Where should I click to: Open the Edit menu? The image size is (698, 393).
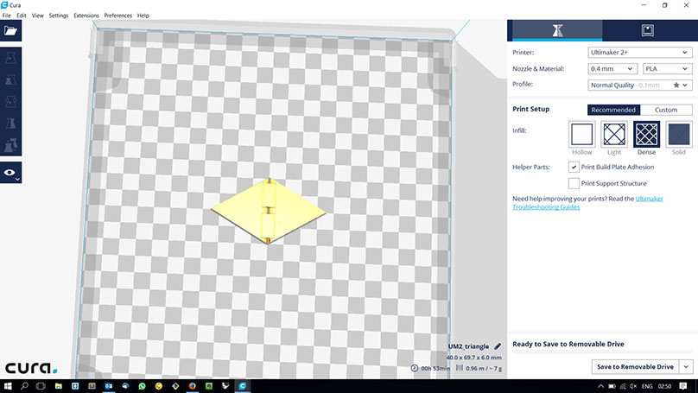(22, 16)
